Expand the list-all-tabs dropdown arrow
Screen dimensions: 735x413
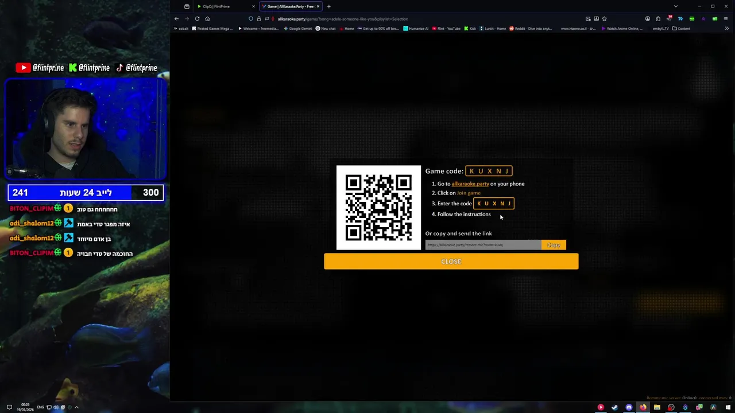click(x=675, y=6)
